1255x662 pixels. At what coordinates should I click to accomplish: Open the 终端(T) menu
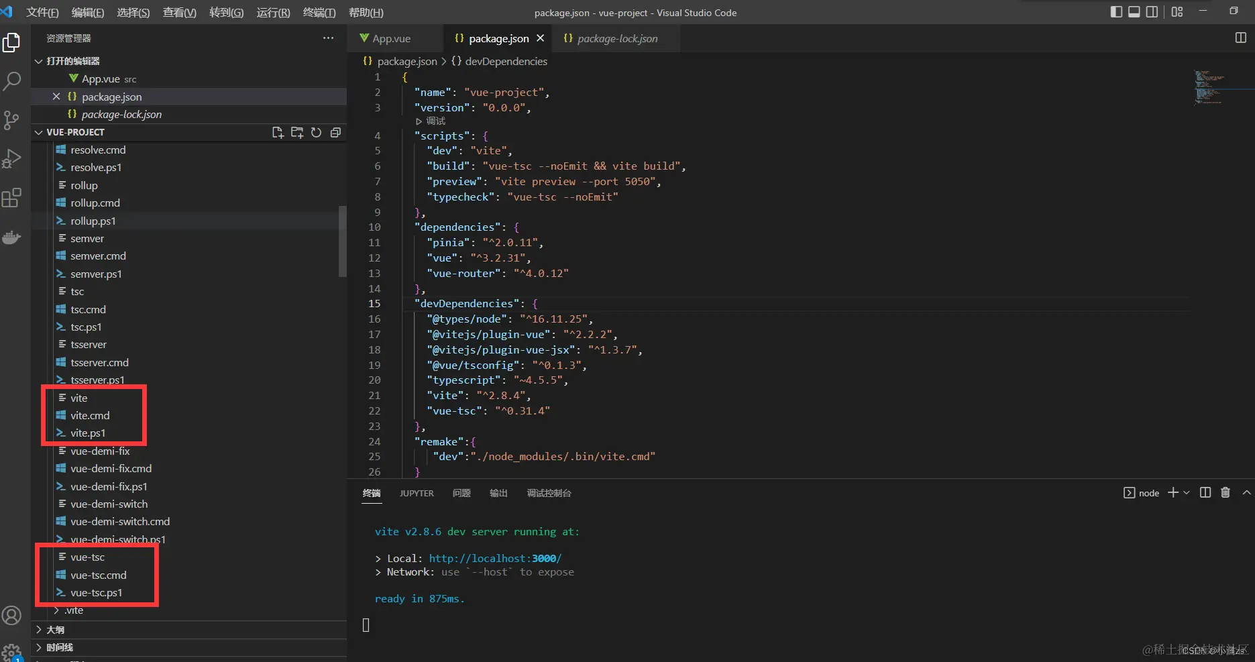pyautogui.click(x=319, y=12)
